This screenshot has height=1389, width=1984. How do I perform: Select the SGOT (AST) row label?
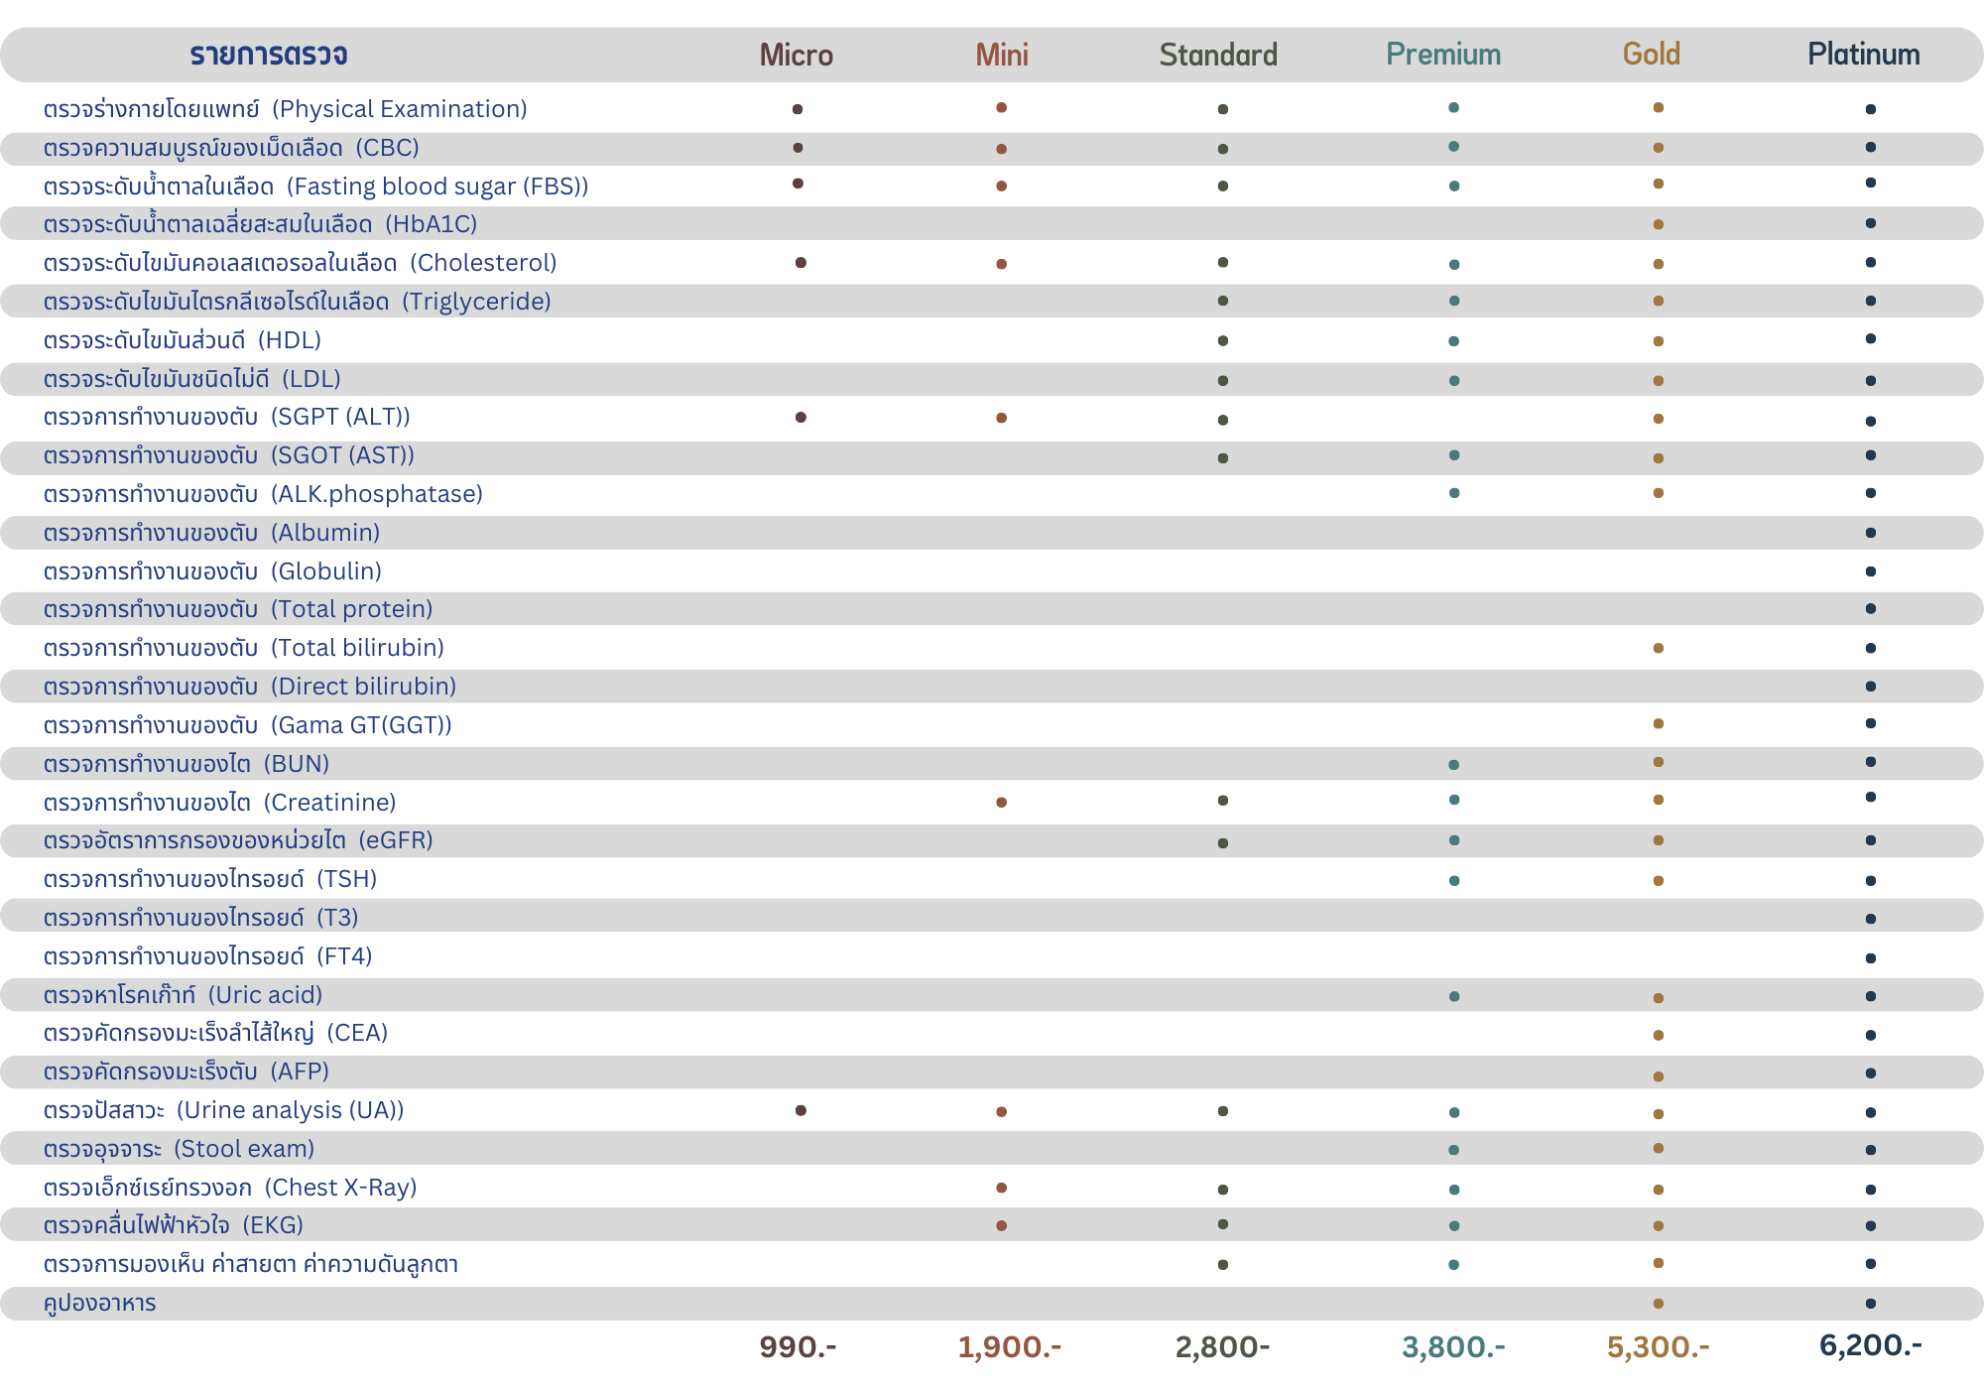(x=228, y=455)
